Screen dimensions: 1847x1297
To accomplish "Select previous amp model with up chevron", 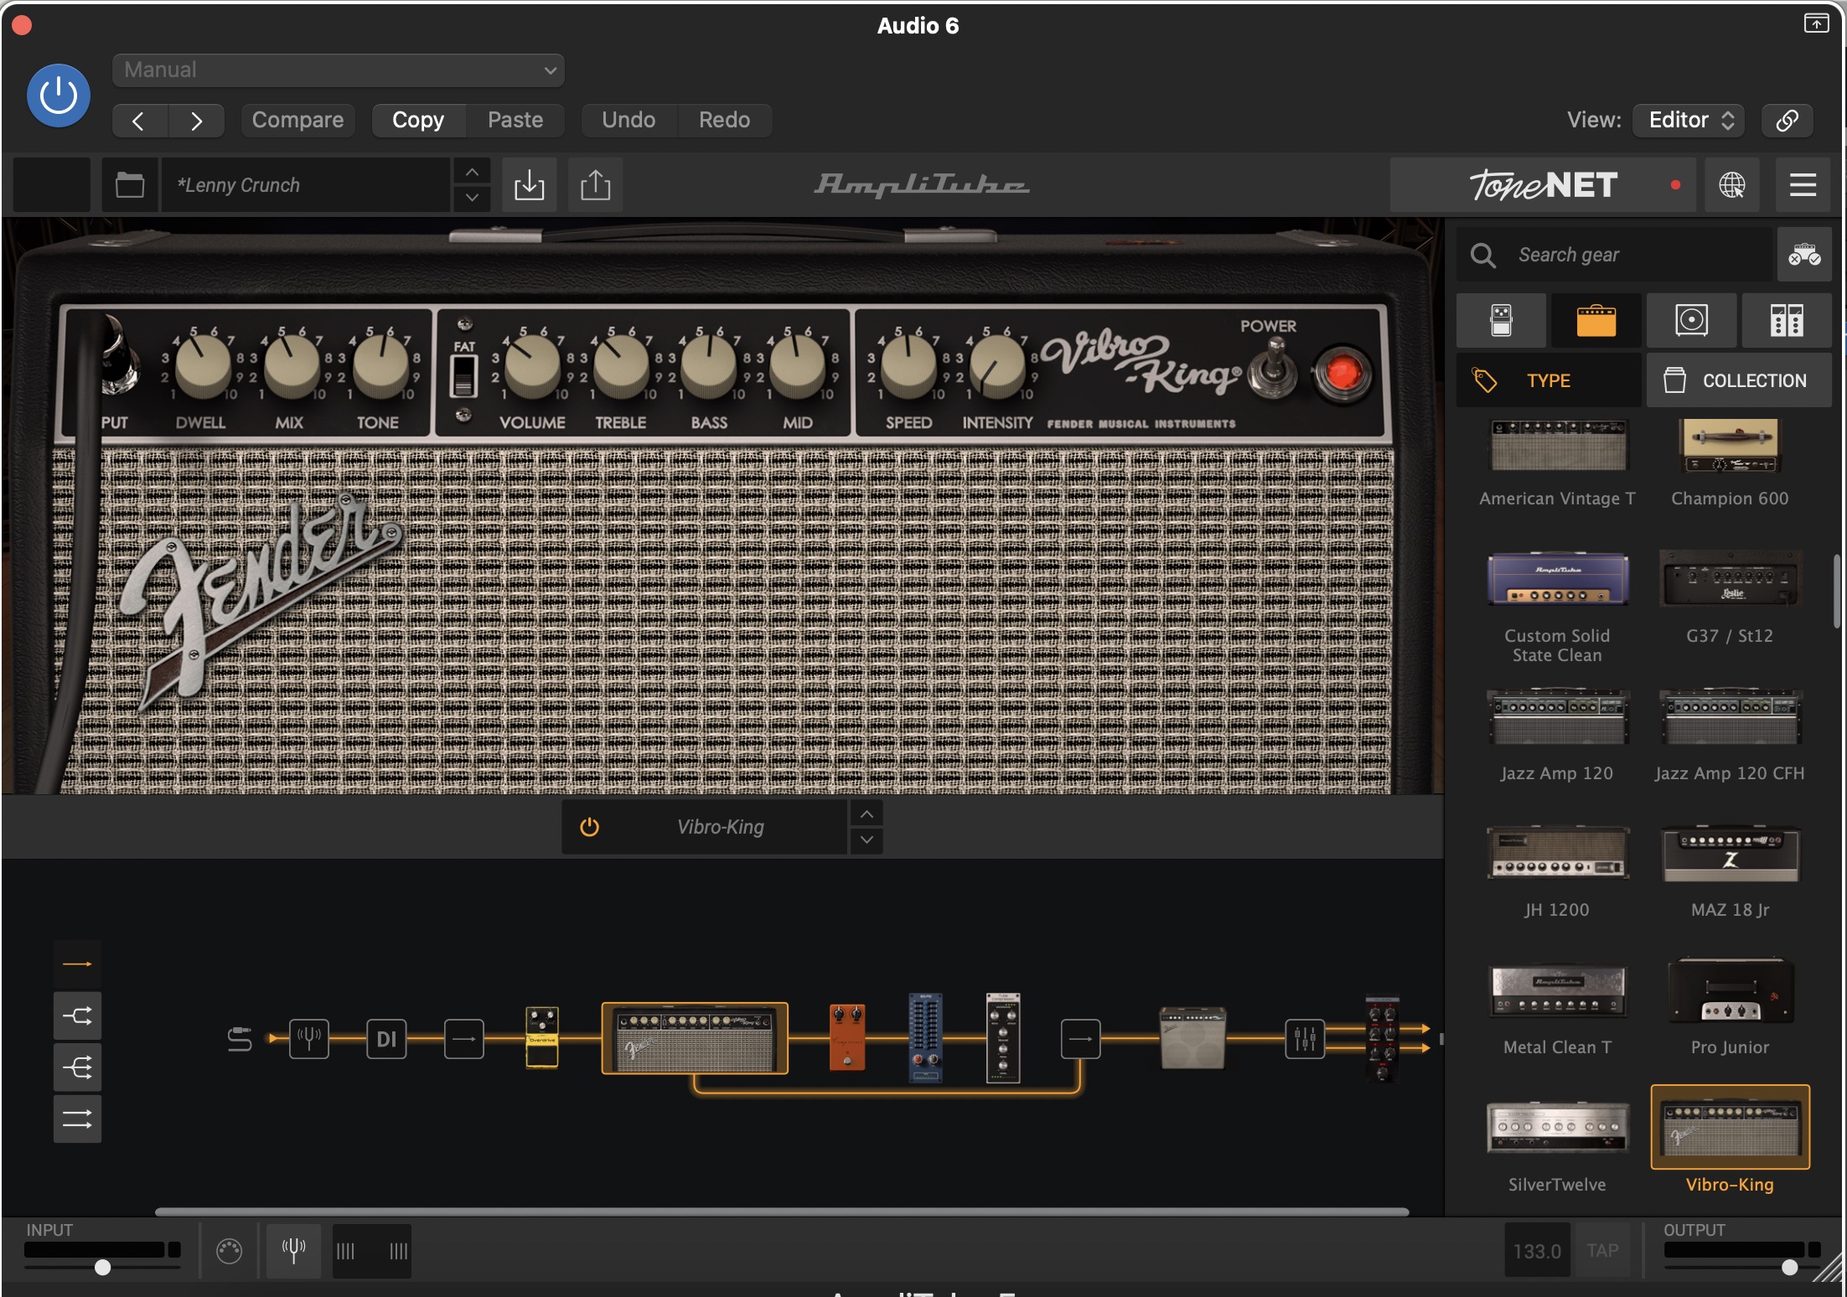I will [867, 814].
